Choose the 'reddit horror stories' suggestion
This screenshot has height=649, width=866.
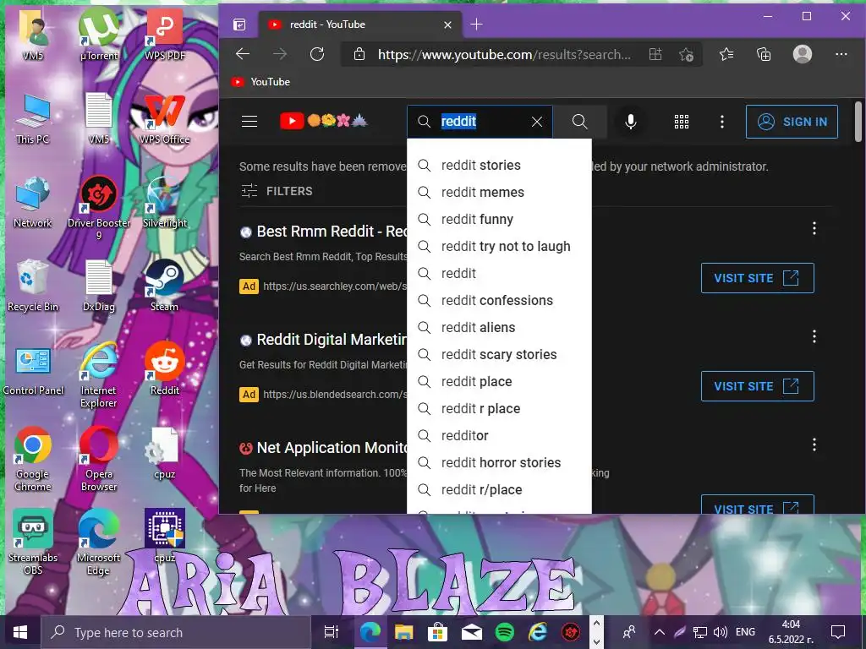point(499,462)
